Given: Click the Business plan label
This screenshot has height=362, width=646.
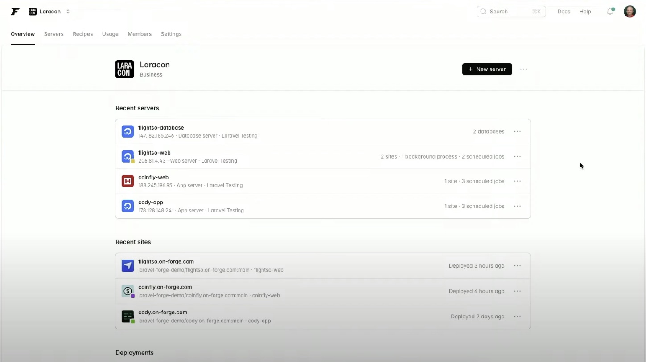Looking at the screenshot, I should 151,74.
